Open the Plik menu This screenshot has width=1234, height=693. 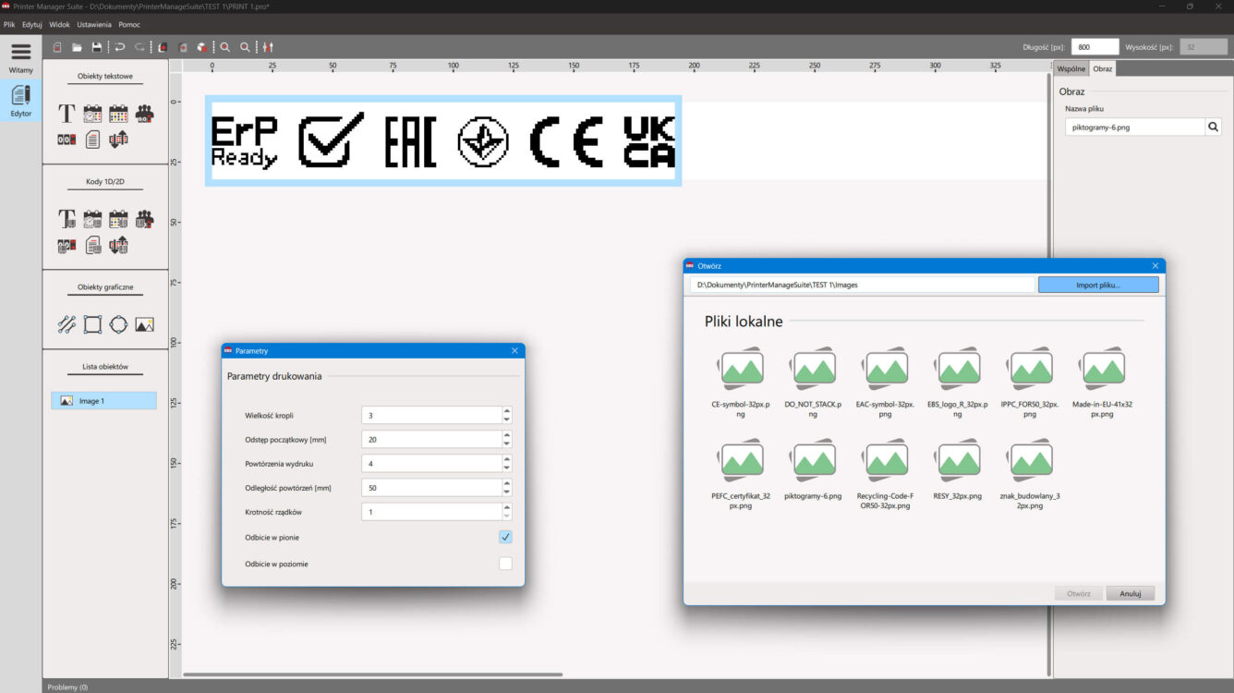[x=9, y=24]
